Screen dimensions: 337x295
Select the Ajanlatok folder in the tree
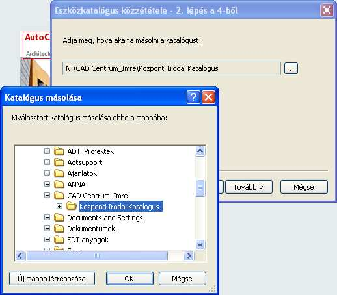[x=82, y=173]
